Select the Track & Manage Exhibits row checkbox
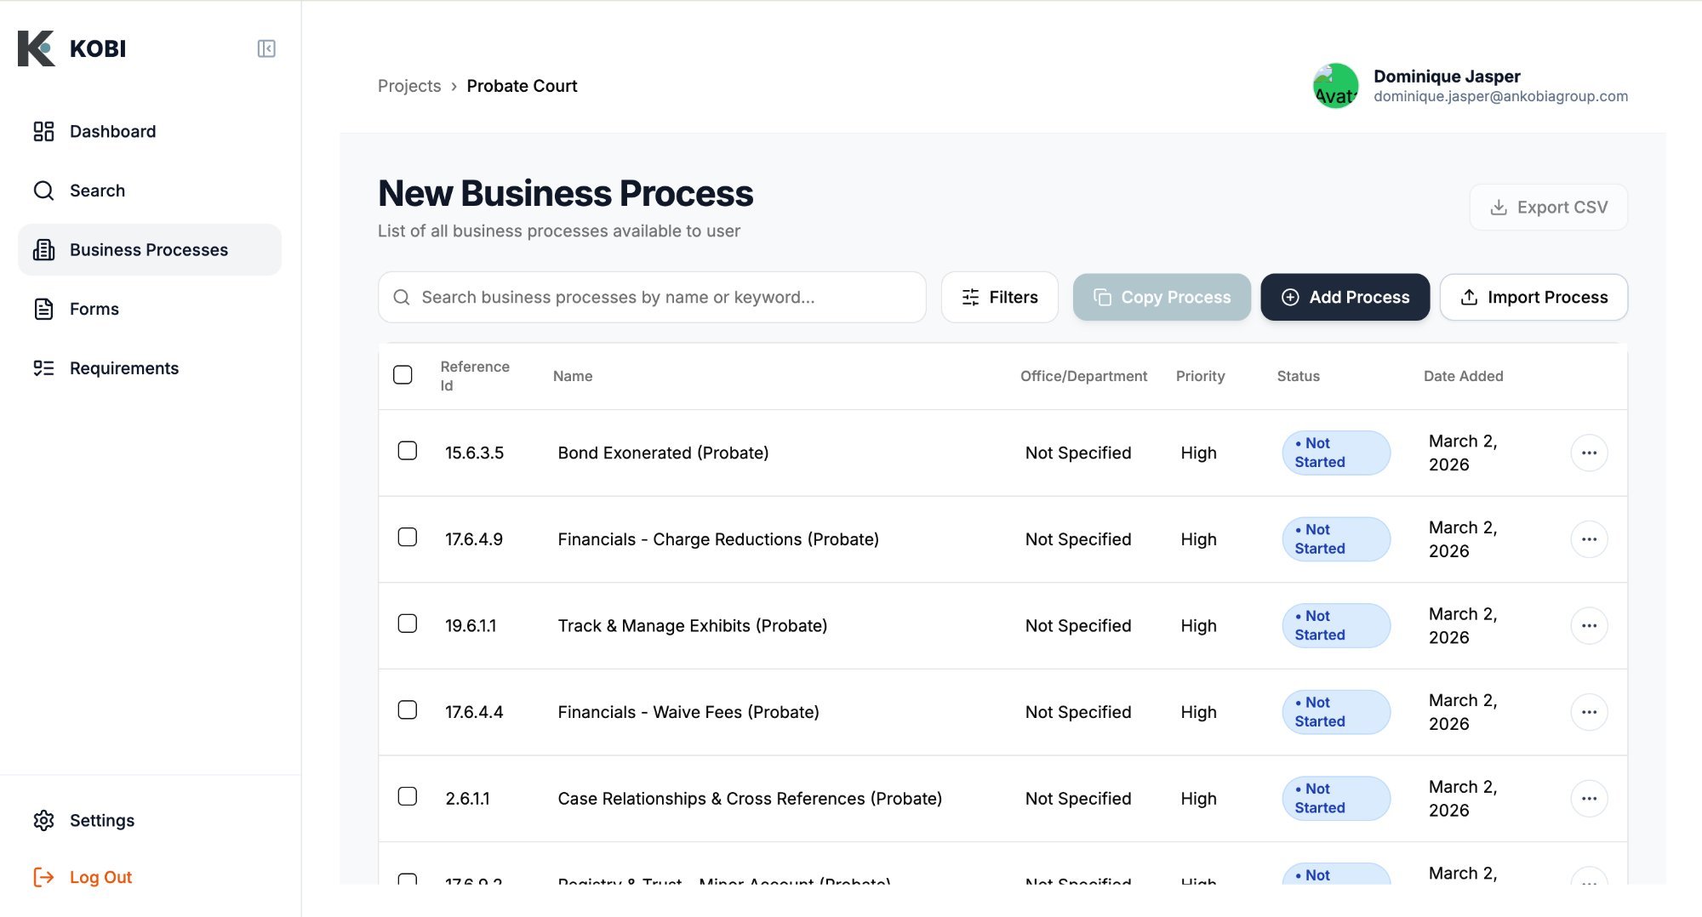Viewport: 1702px width, 917px height. [408, 624]
